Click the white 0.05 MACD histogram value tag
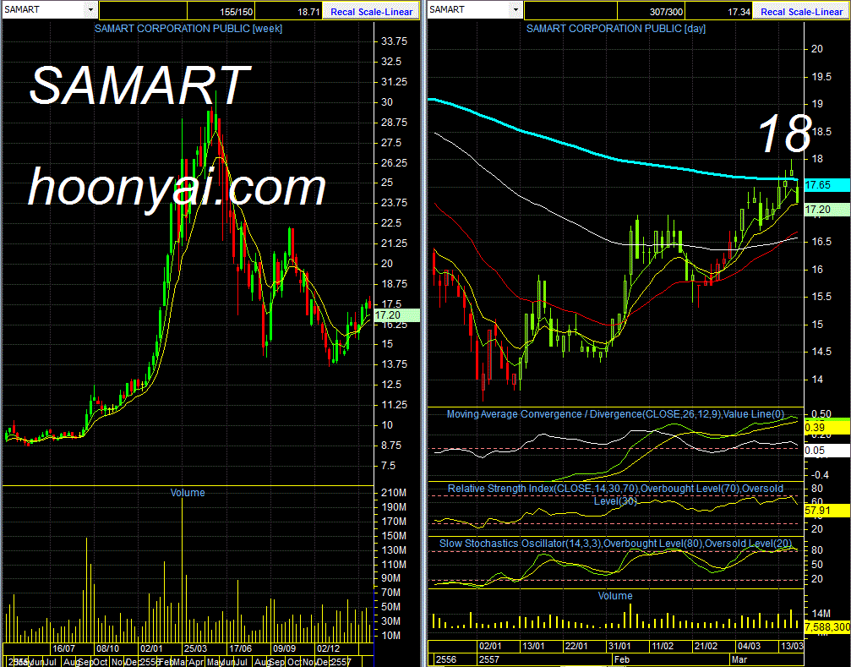 point(827,450)
